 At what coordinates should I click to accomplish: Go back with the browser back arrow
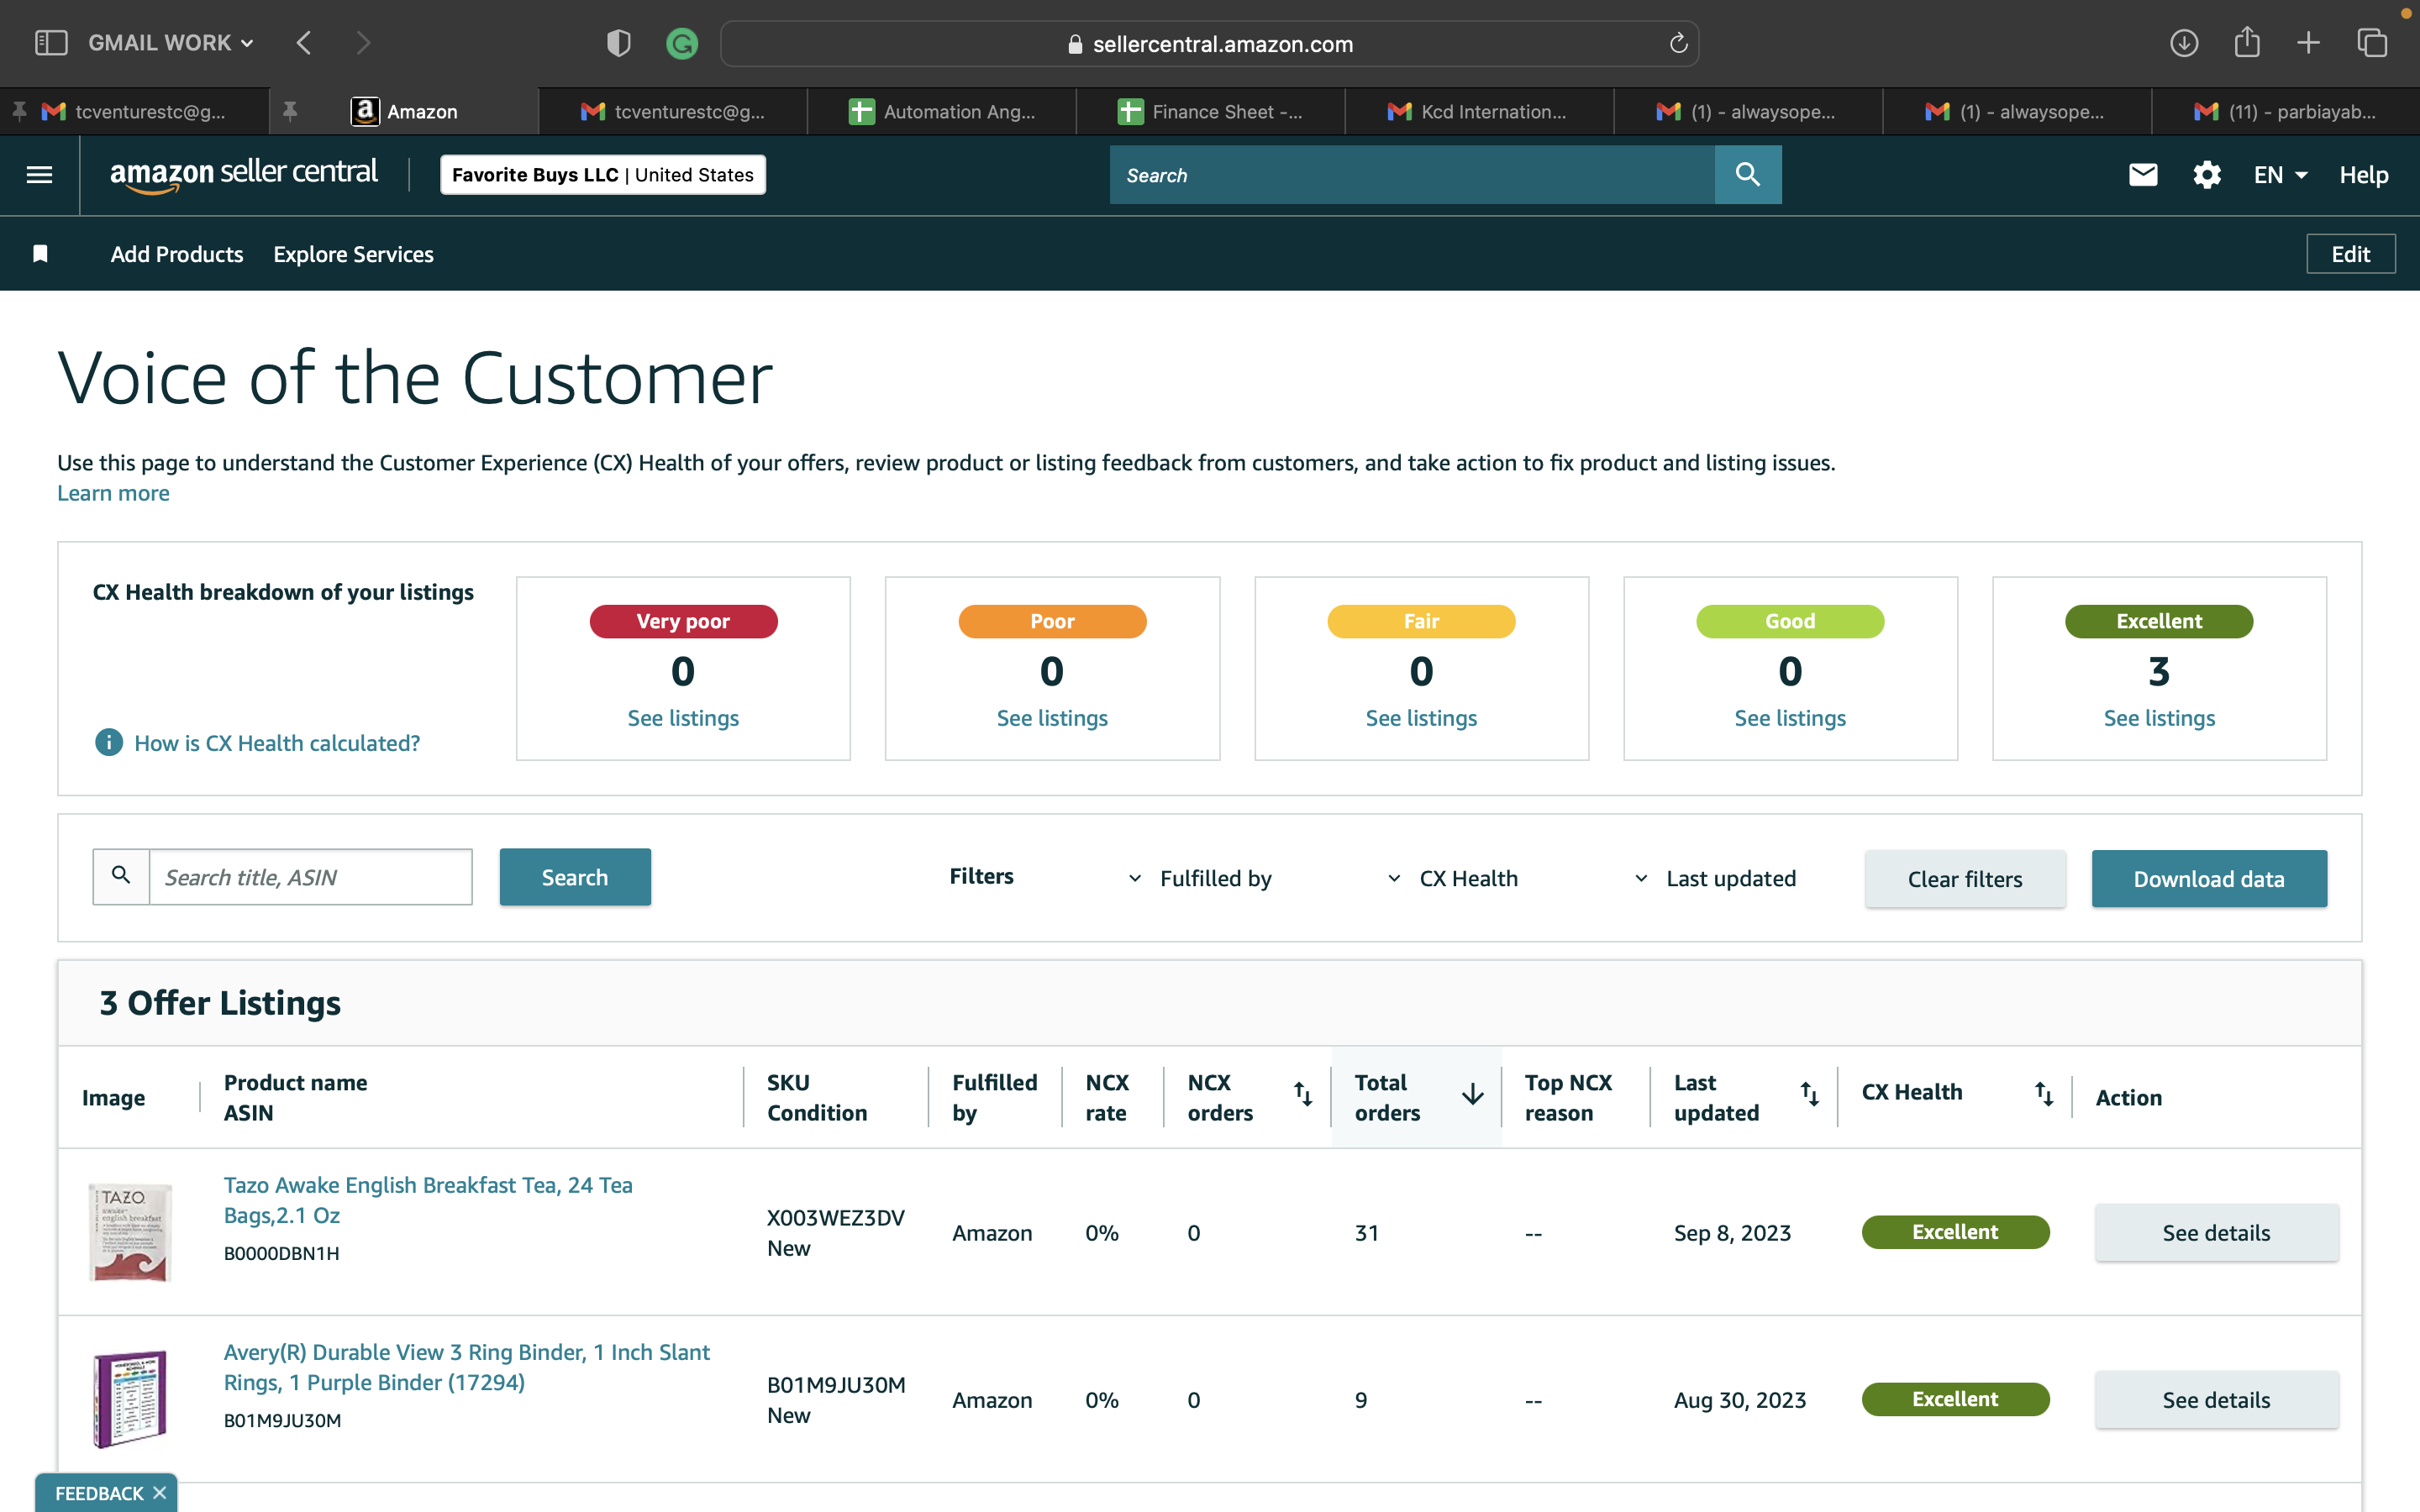click(304, 43)
